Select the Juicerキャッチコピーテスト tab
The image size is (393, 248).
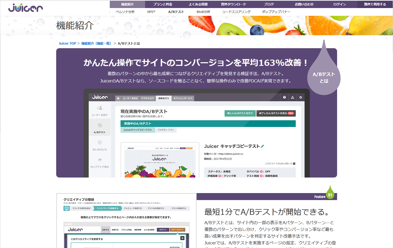[x=138, y=130]
